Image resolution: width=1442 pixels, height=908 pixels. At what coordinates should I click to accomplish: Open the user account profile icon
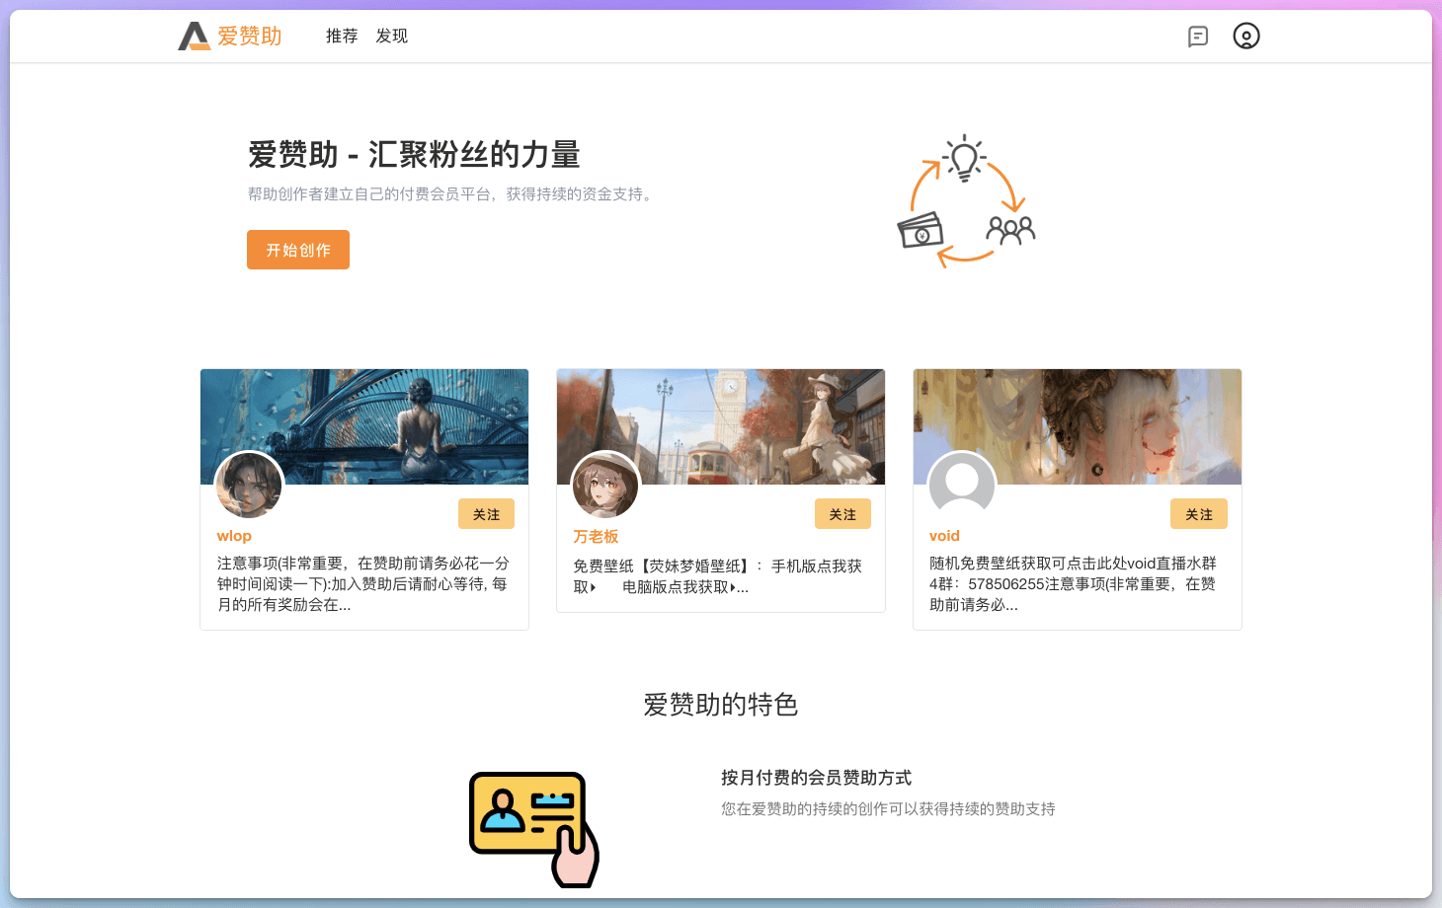tap(1246, 37)
